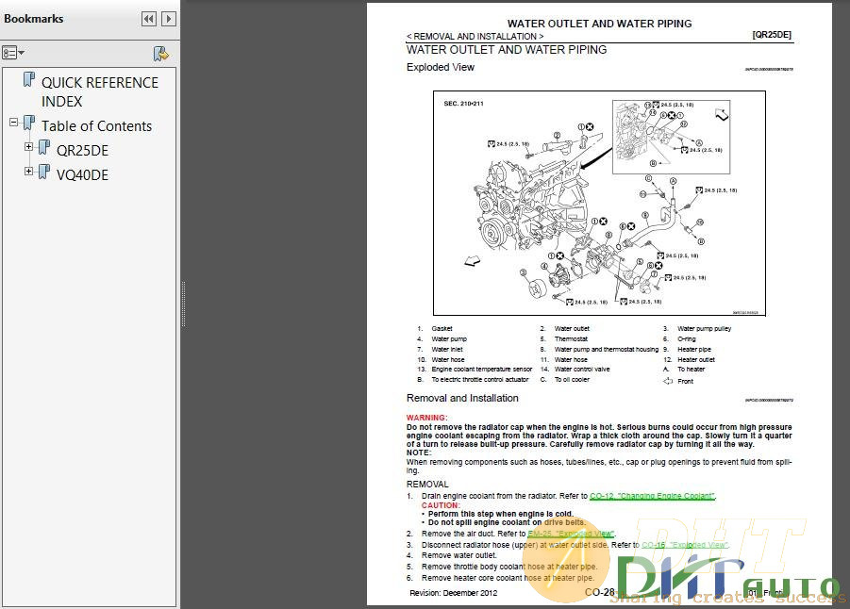Click the "Heater pipe" legend entry
The height and width of the screenshot is (609, 850).
click(694, 350)
